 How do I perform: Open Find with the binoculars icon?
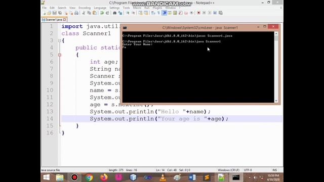(115, 13)
